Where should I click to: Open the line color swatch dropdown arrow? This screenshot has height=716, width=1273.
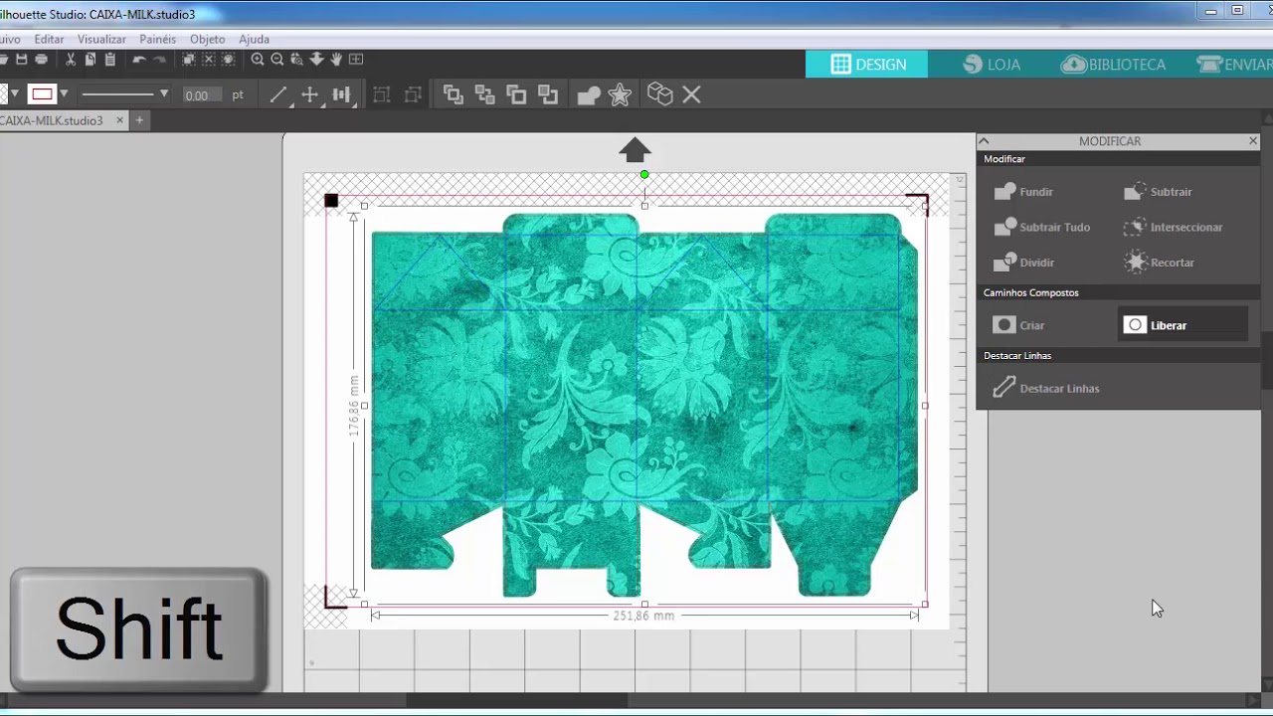pos(64,94)
